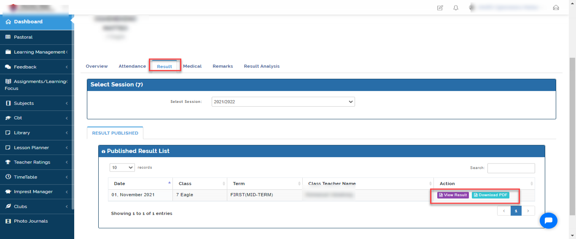
Task: Click the Download PDF button
Action: pos(490,195)
